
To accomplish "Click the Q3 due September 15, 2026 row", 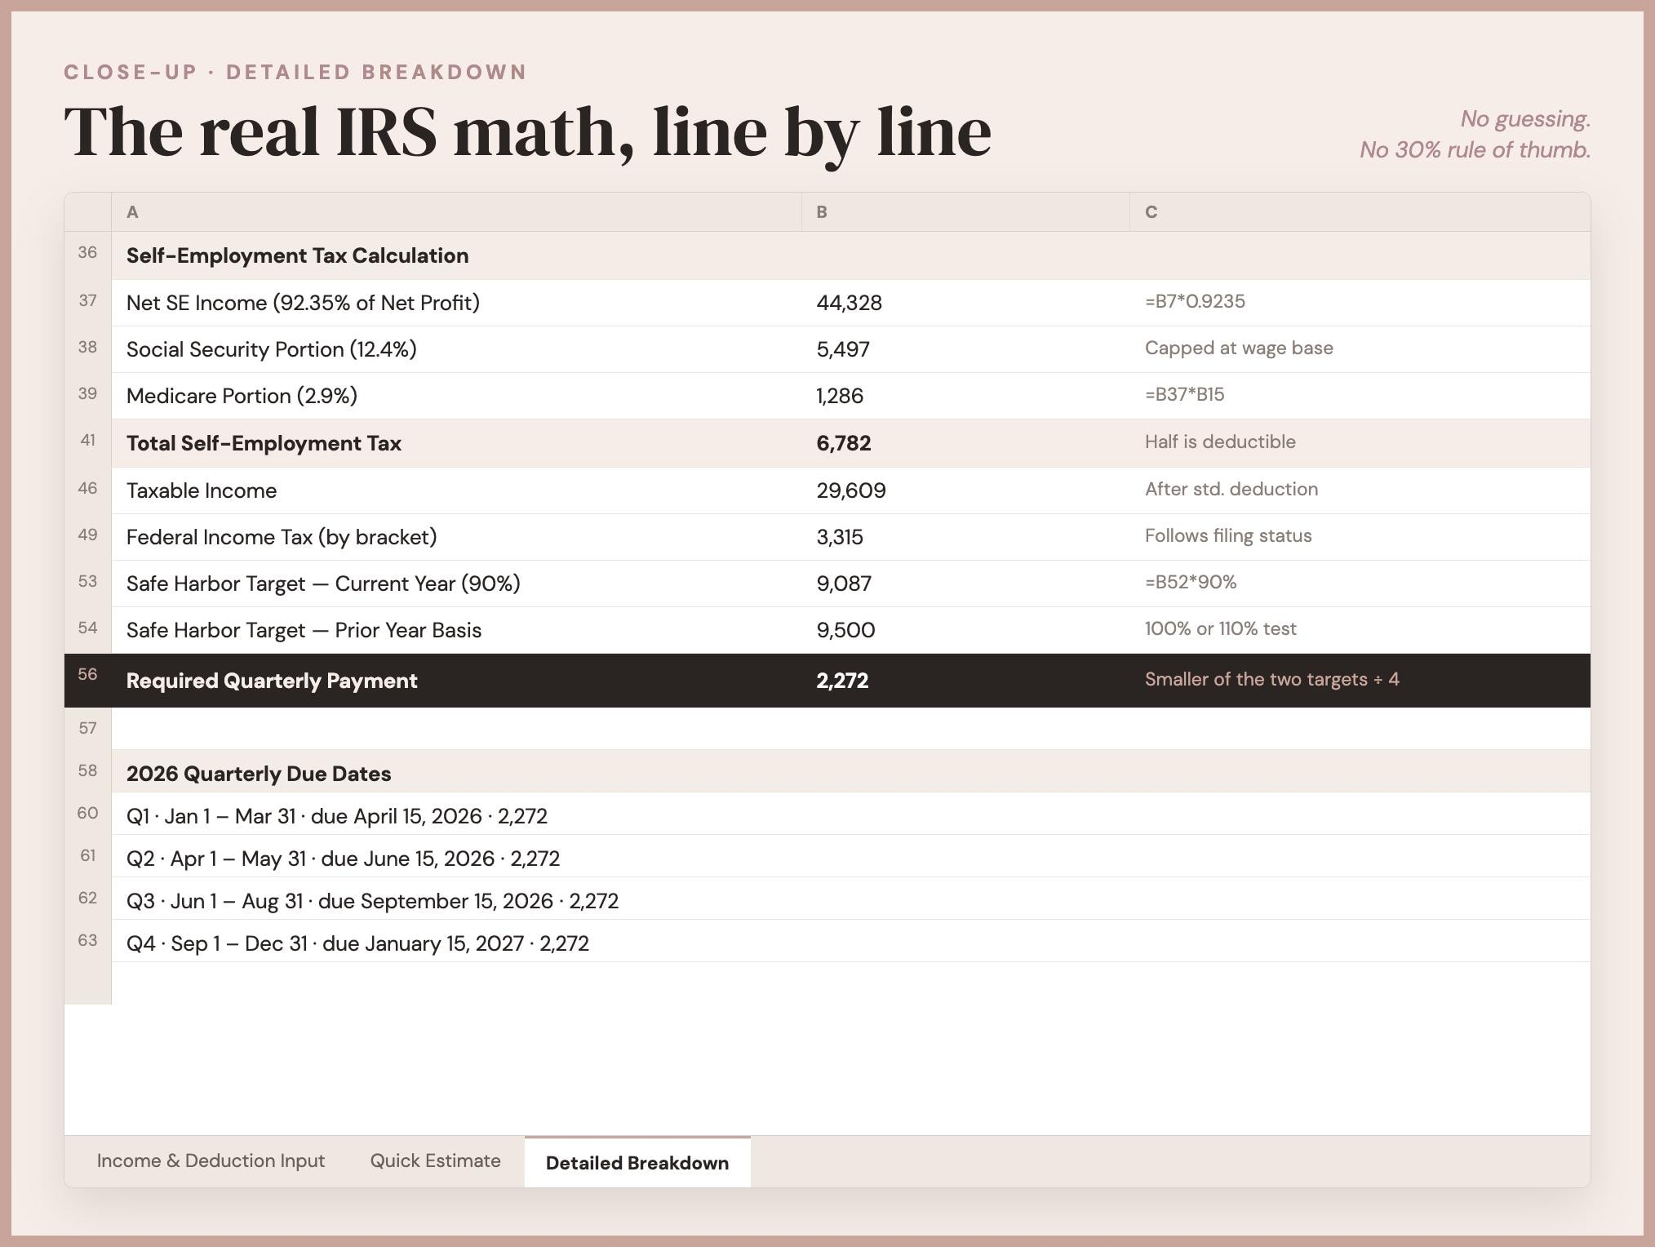I will click(850, 899).
